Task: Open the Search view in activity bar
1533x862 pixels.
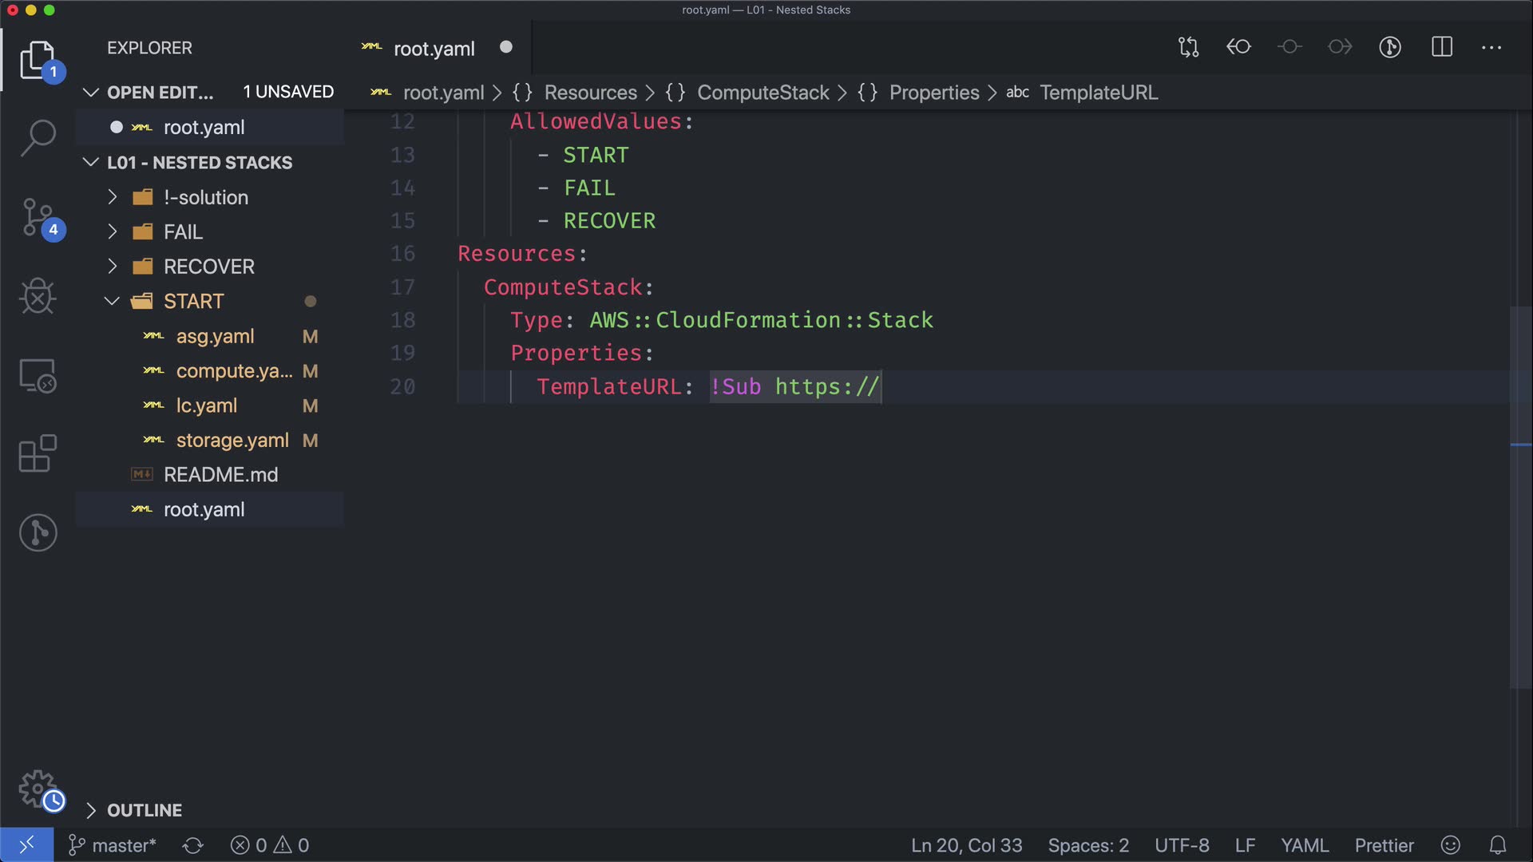Action: coord(38,137)
